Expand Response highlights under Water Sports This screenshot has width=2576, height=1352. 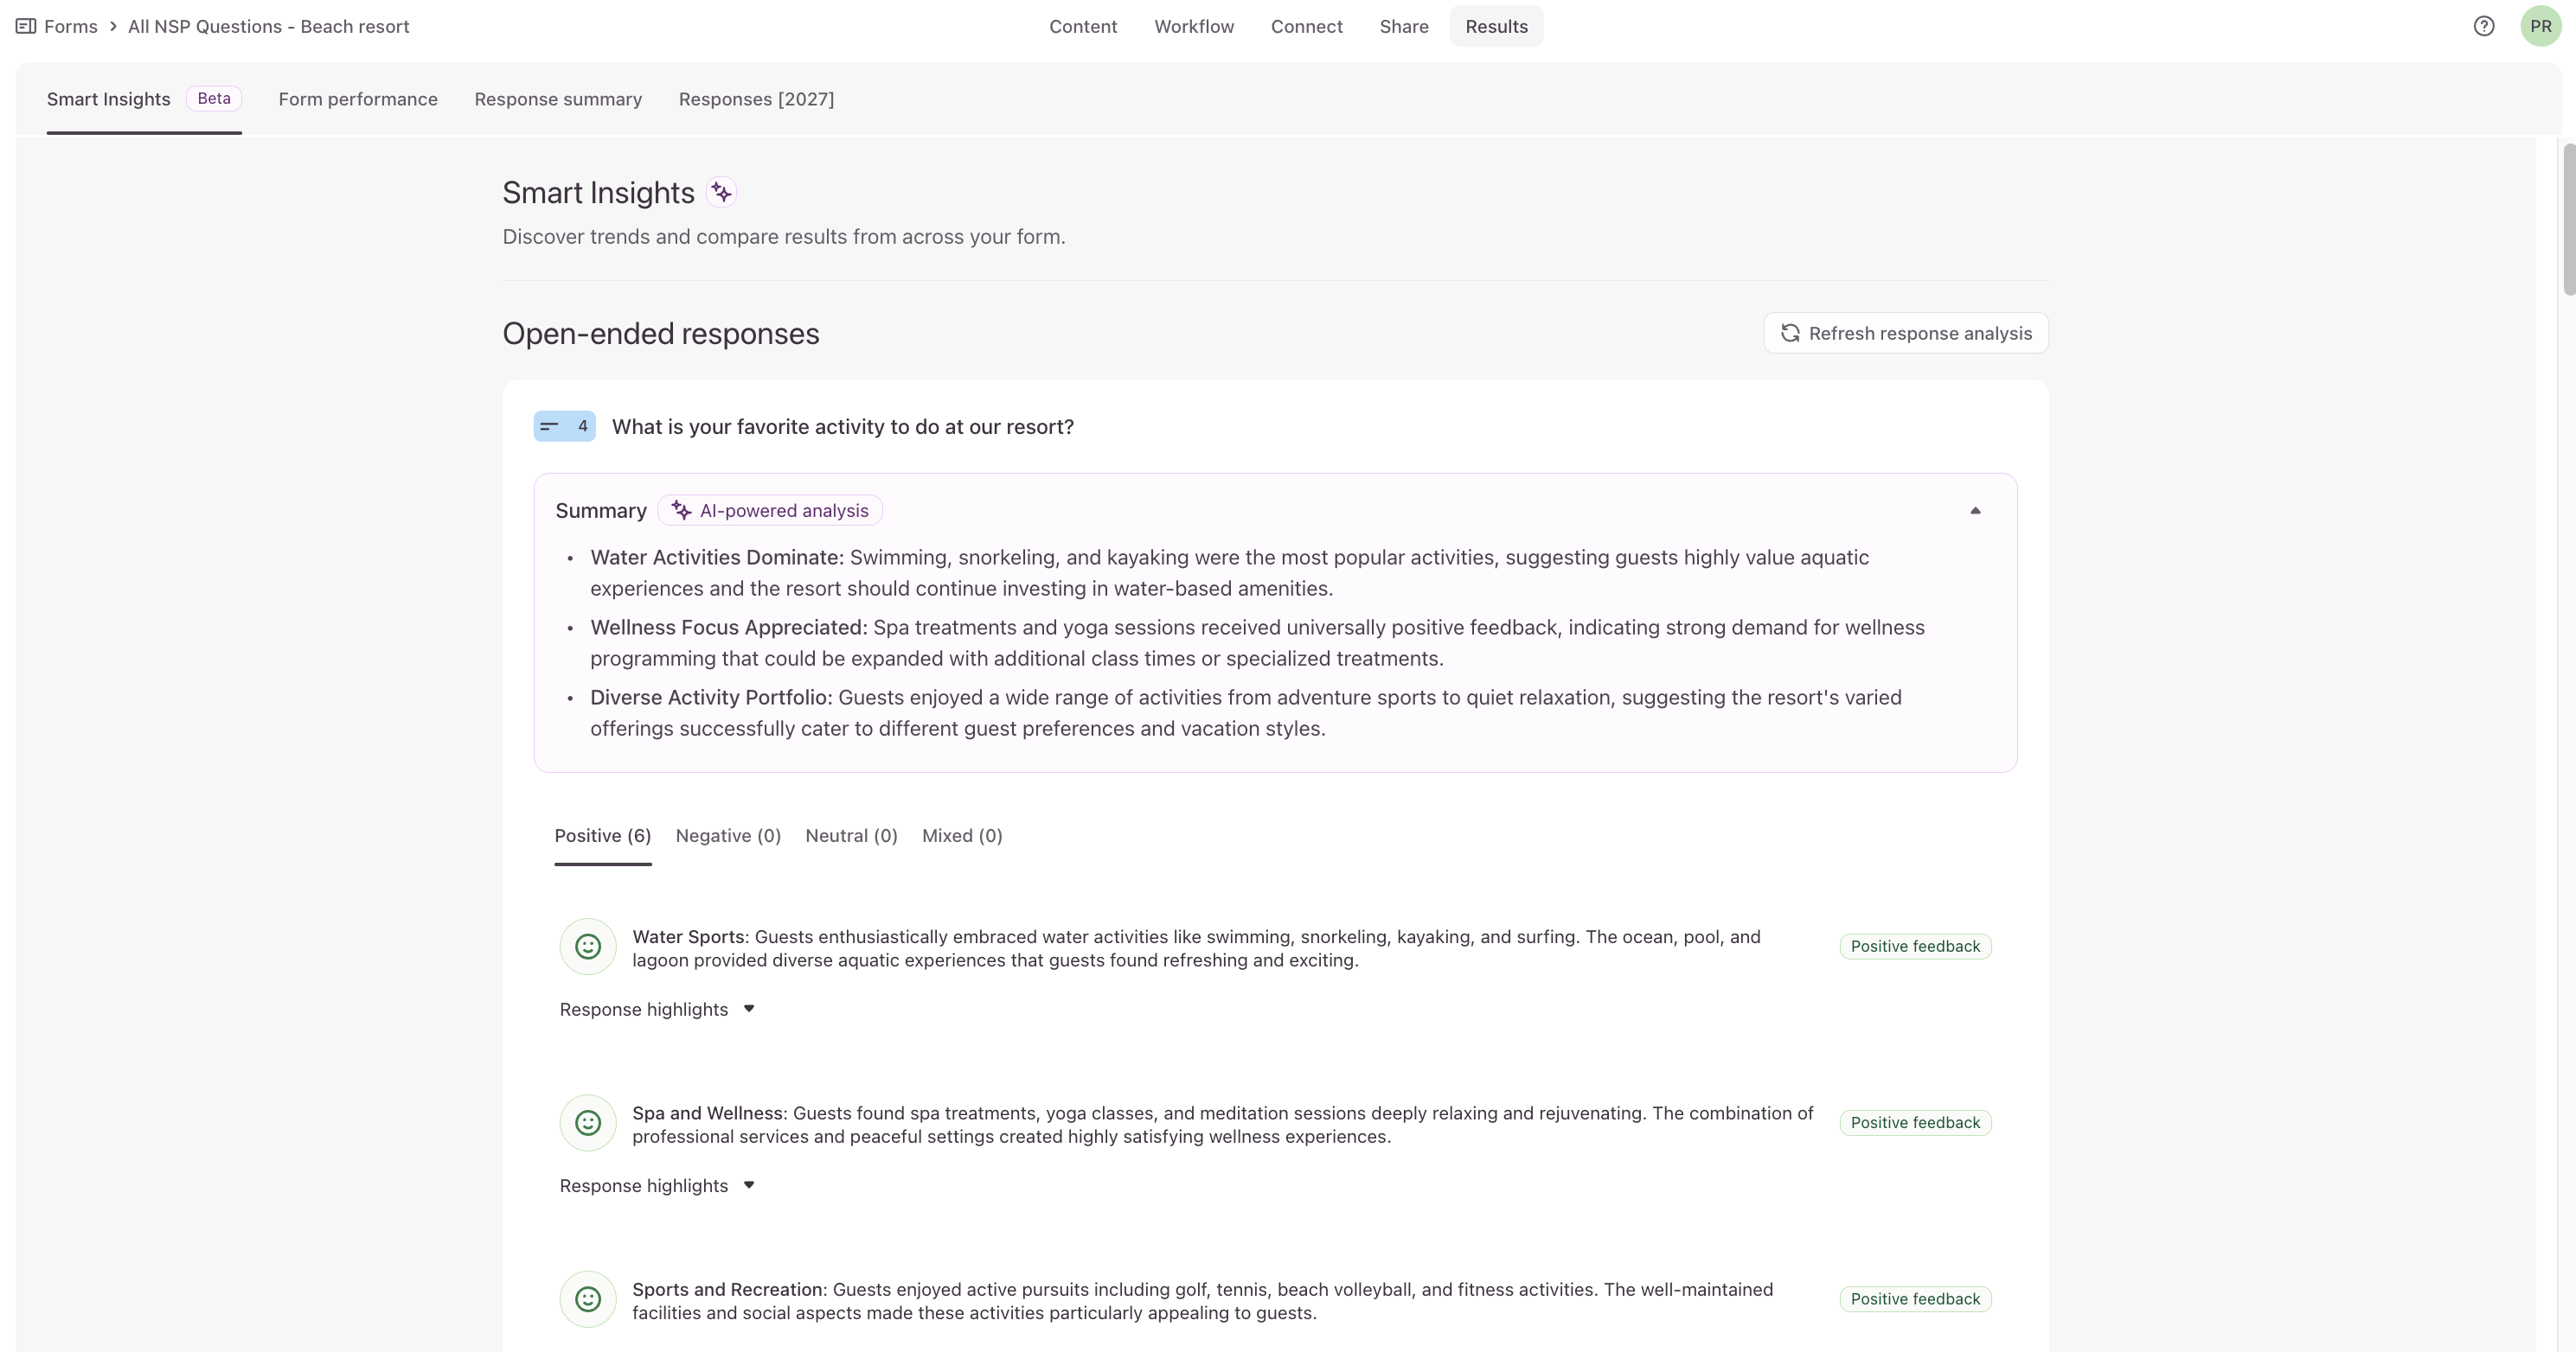point(657,1010)
